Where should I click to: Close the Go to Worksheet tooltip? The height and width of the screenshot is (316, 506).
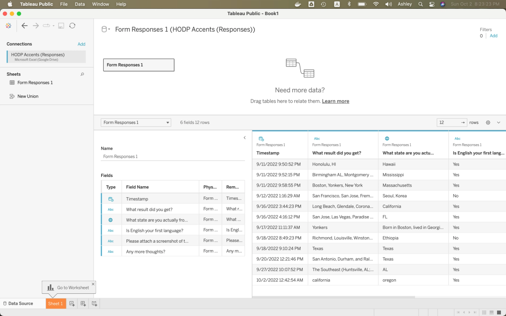(93, 284)
